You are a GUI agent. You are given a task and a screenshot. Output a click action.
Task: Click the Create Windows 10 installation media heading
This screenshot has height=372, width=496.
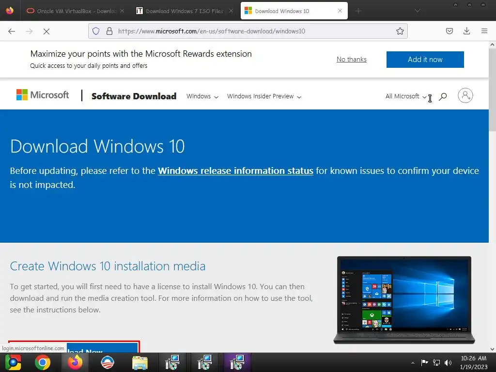pos(108,266)
